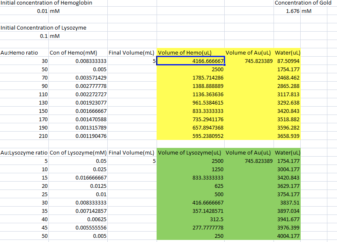
Task: Select the gold concentration value 1.676
Action: [287, 11]
